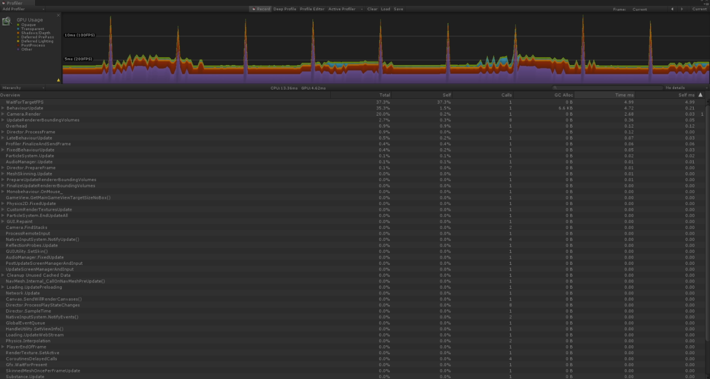Open the Profiler window options menu
Image resolution: width=710 pixels, height=379 pixels.
[x=706, y=3]
